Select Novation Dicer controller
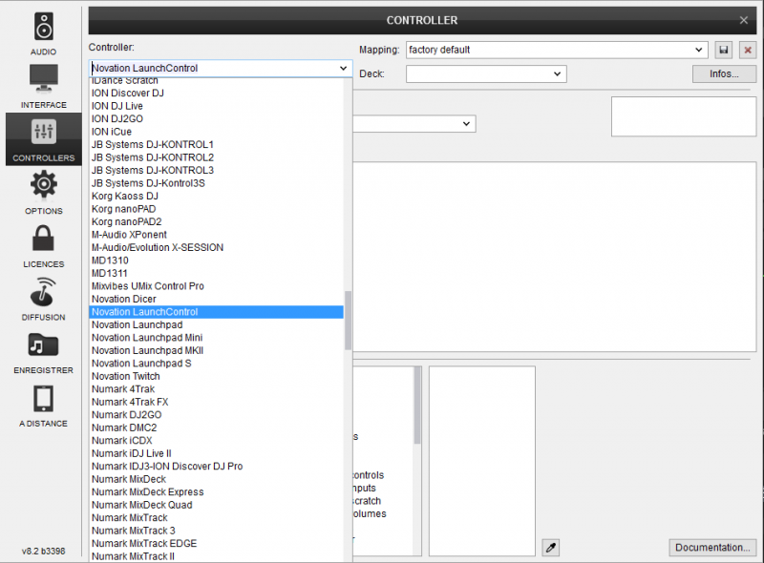This screenshot has width=764, height=563. click(x=217, y=299)
